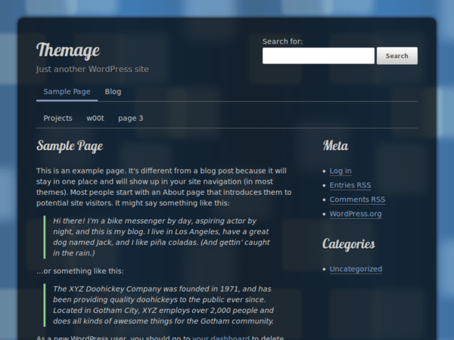The image size is (454, 340).
Task: Go to the Blog menu item
Action: coord(113,91)
